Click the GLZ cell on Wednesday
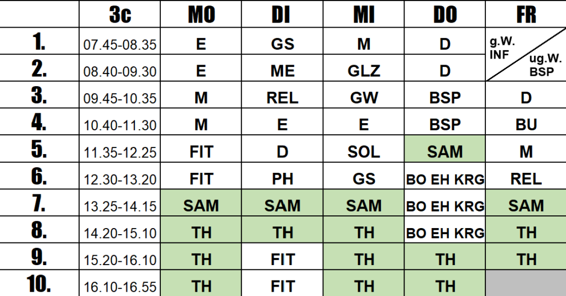Image resolution: width=566 pixels, height=296 pixels. tap(364, 68)
